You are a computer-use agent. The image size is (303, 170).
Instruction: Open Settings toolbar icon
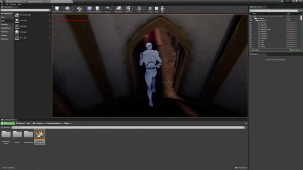pyautogui.click(x=107, y=9)
